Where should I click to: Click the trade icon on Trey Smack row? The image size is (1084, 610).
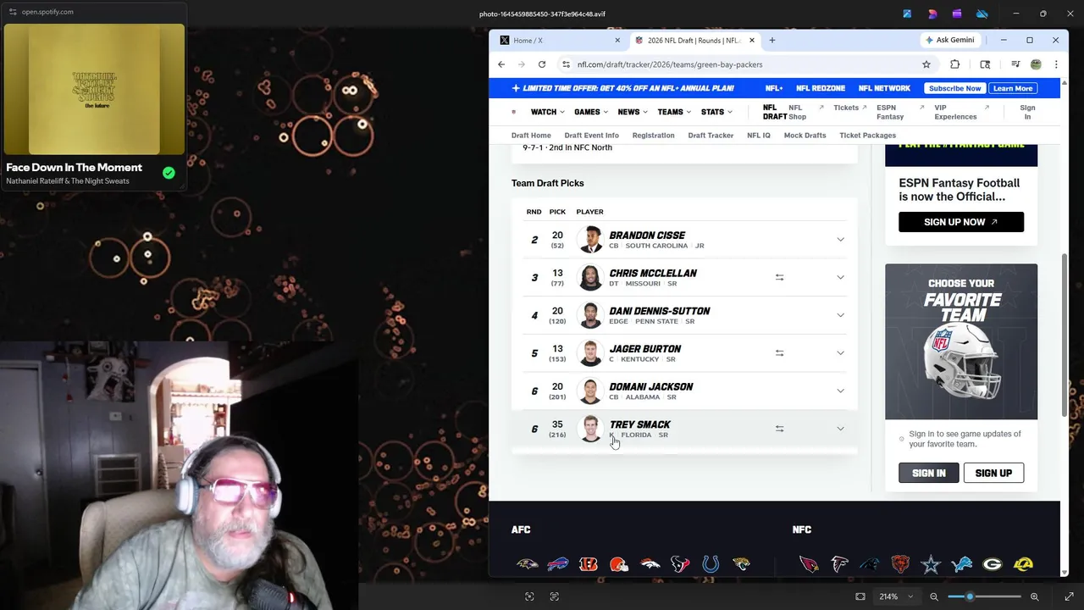tap(779, 429)
